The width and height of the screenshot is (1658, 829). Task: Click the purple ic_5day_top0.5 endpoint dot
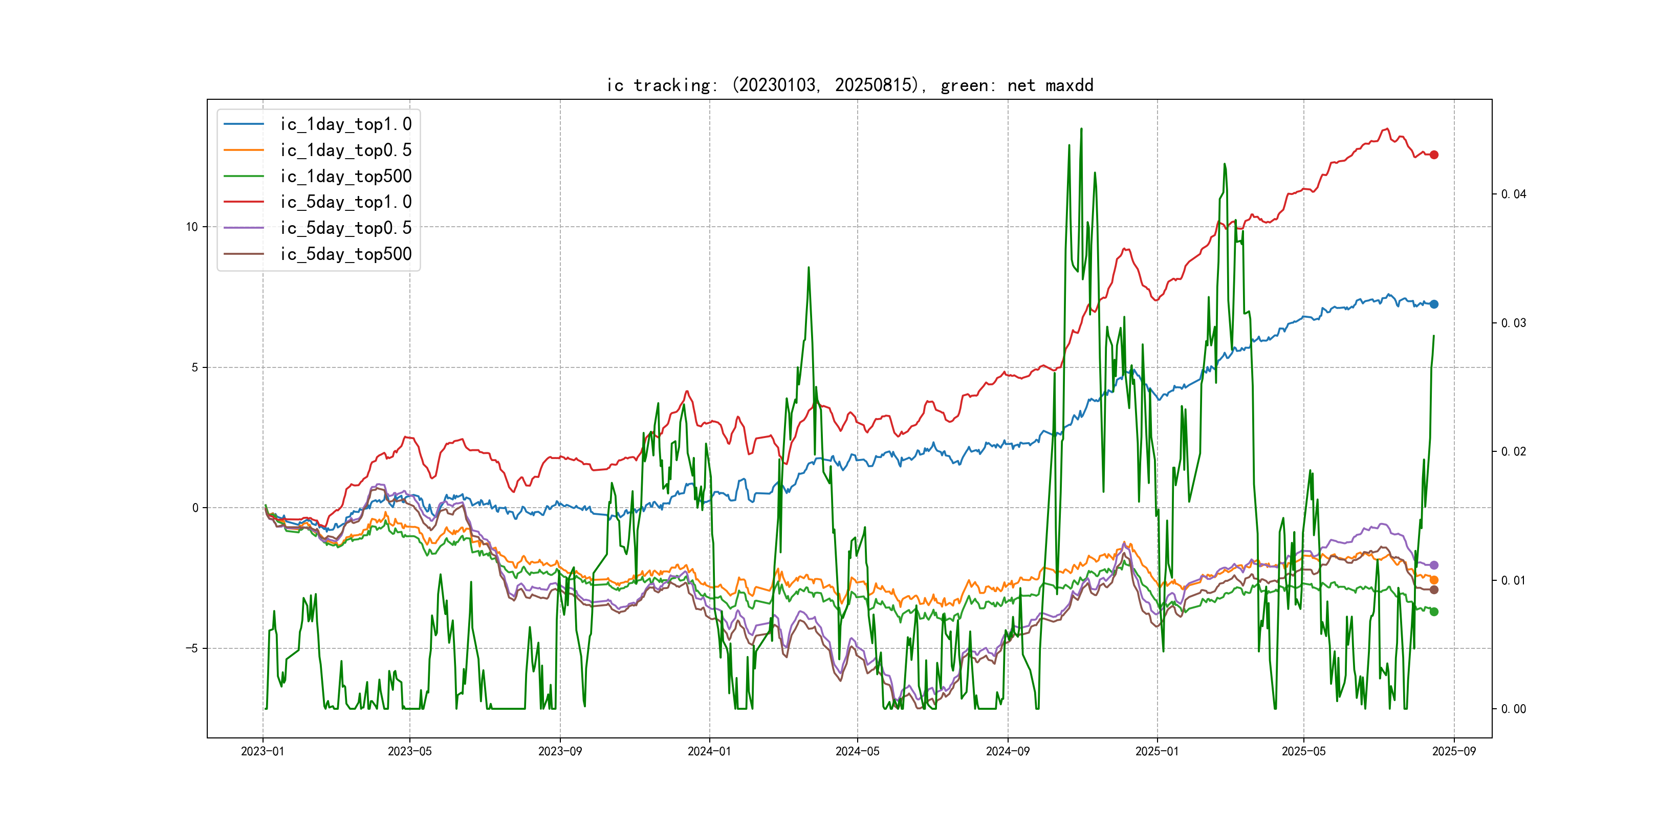[1434, 565]
